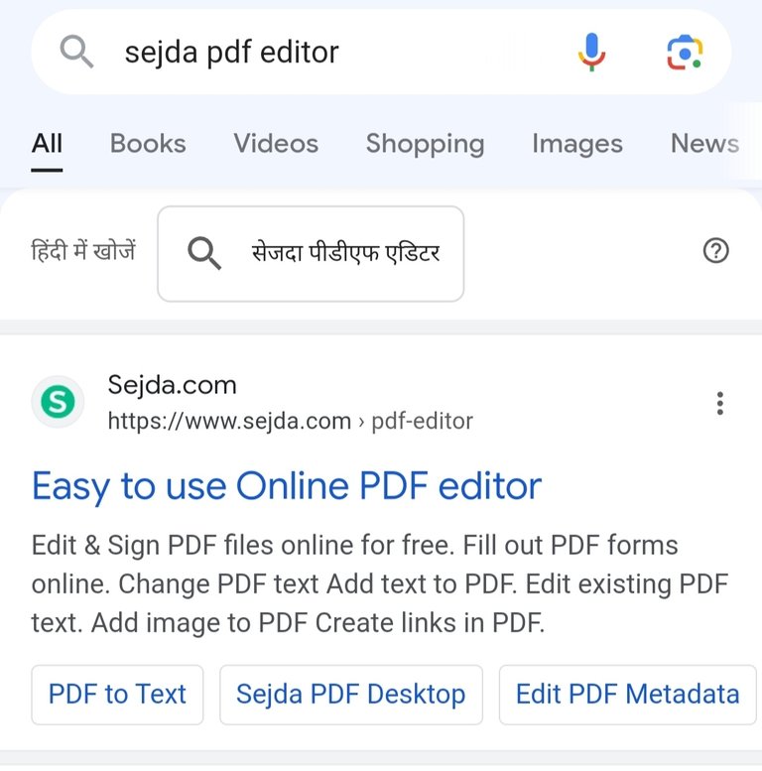Click the help question mark icon
Viewport: 762px width, 771px height.
click(715, 251)
